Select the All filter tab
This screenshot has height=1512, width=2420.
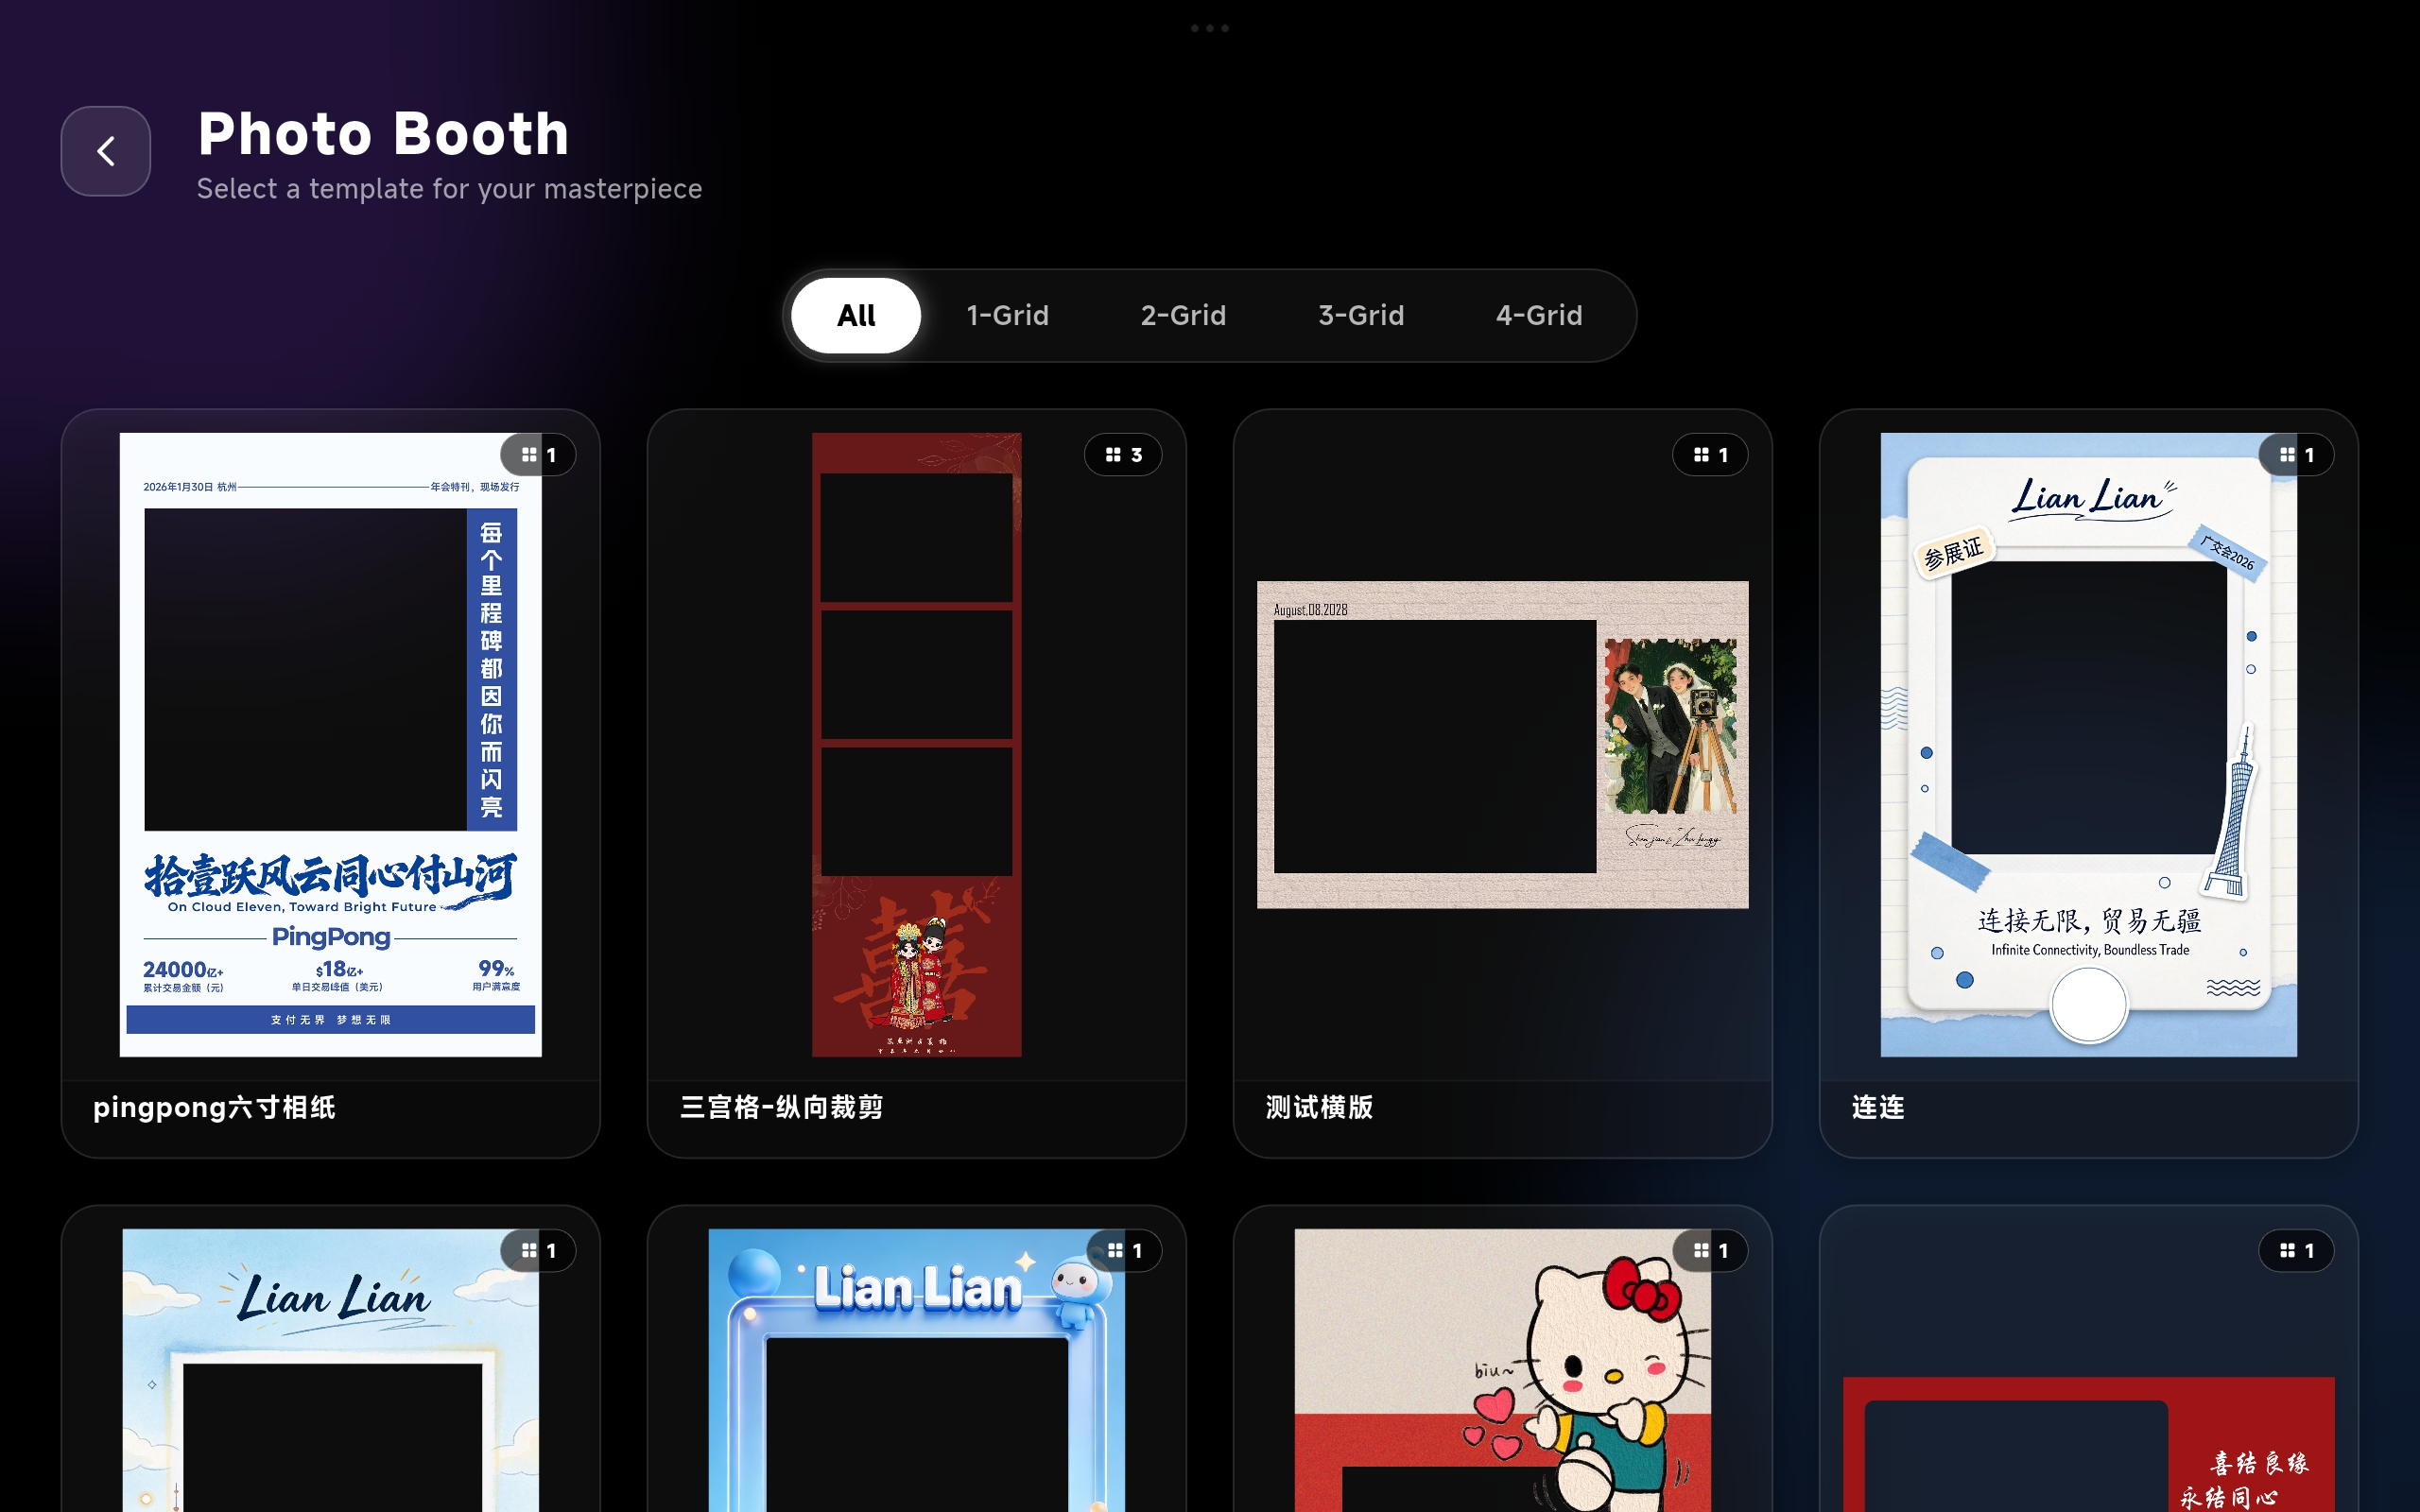pos(856,315)
